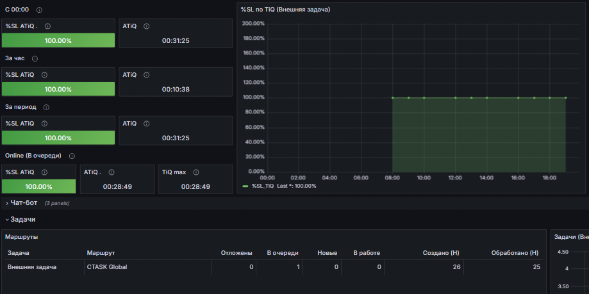Viewport: 589px width, 294px height.
Task: Click the 100.00% bar gauge under Online
Action: [38, 186]
